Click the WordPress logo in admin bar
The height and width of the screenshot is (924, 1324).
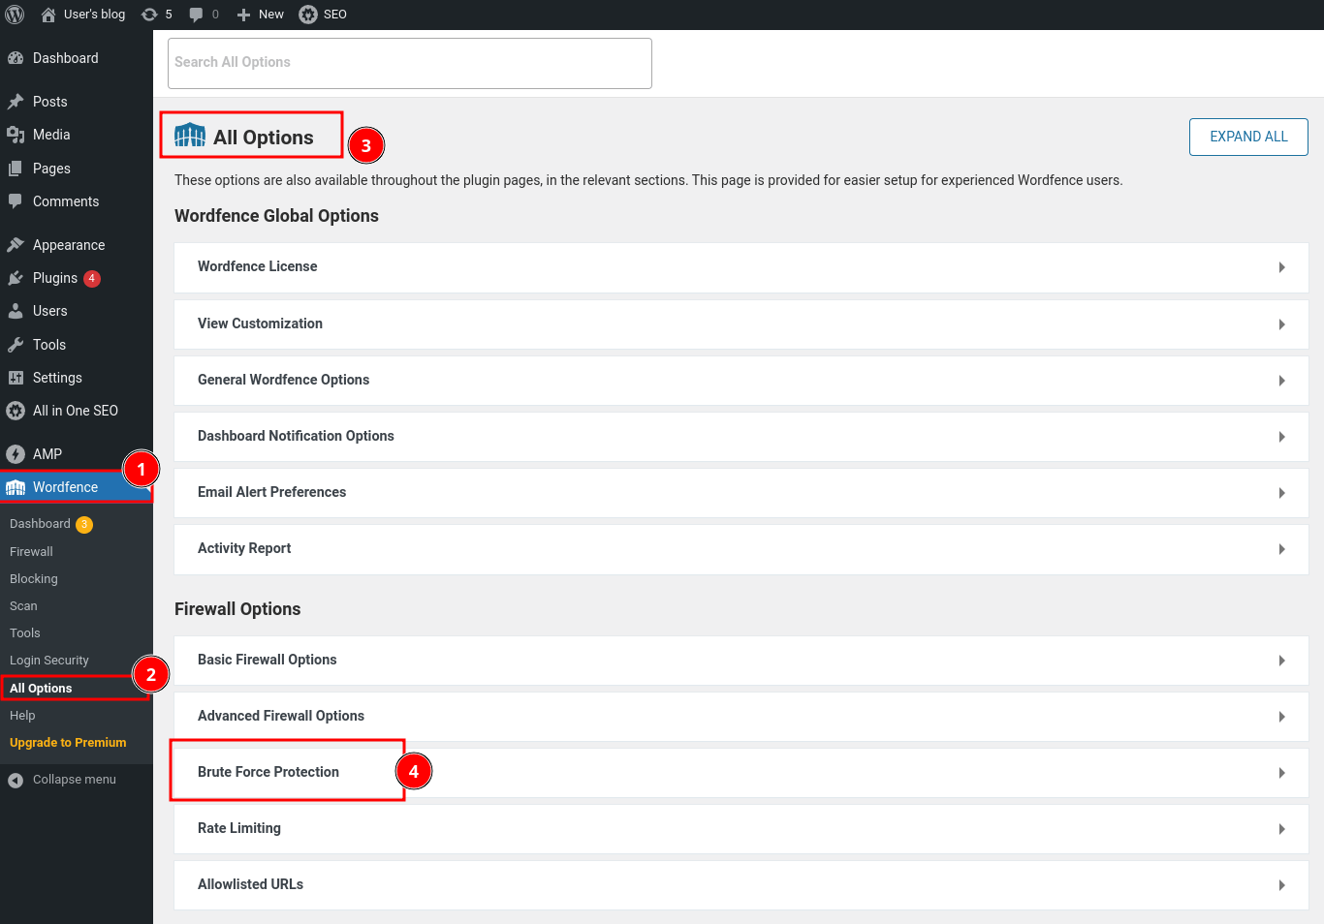(x=16, y=15)
